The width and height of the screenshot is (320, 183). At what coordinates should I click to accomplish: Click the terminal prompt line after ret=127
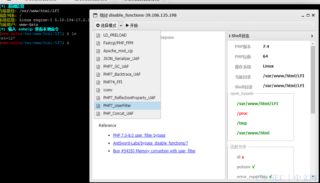(x=35, y=43)
